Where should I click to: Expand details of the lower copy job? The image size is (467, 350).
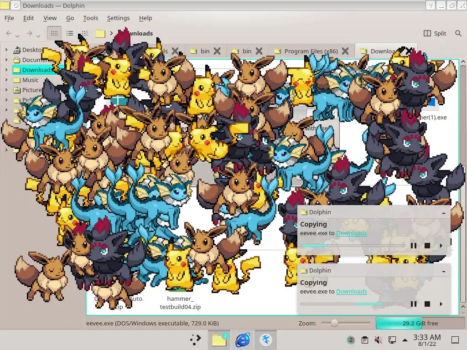[x=441, y=304]
